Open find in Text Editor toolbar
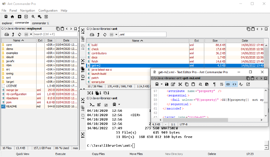Image resolution: width=270 pixels, height=157 pixels. click(200, 84)
